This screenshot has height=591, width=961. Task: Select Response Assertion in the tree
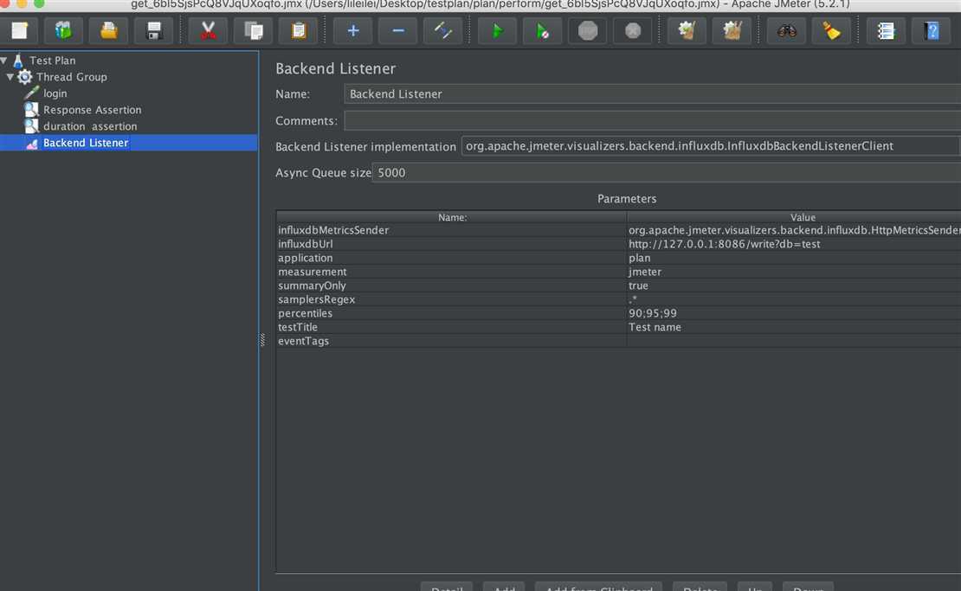tap(92, 110)
